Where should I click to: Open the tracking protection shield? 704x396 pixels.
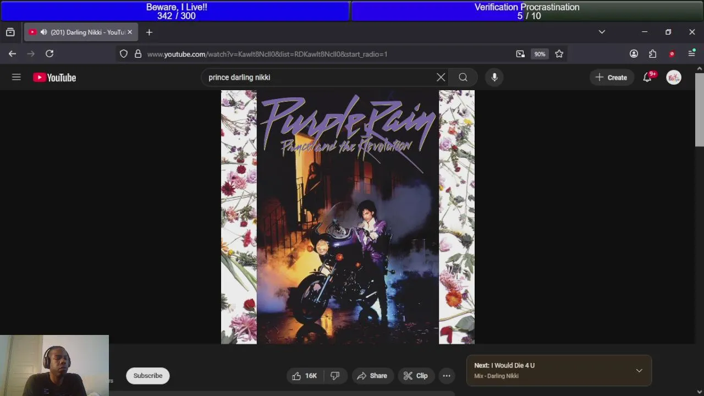(124, 54)
